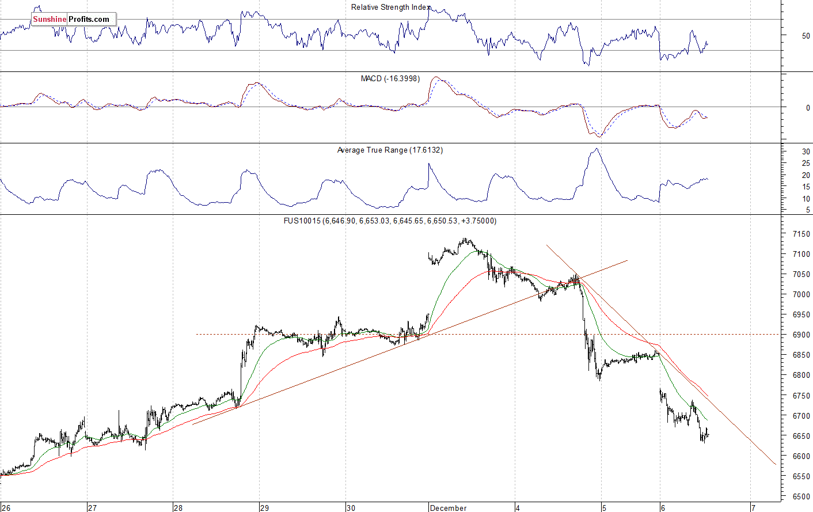Click the 6750 price axis label
The image size is (813, 512).
[801, 396]
